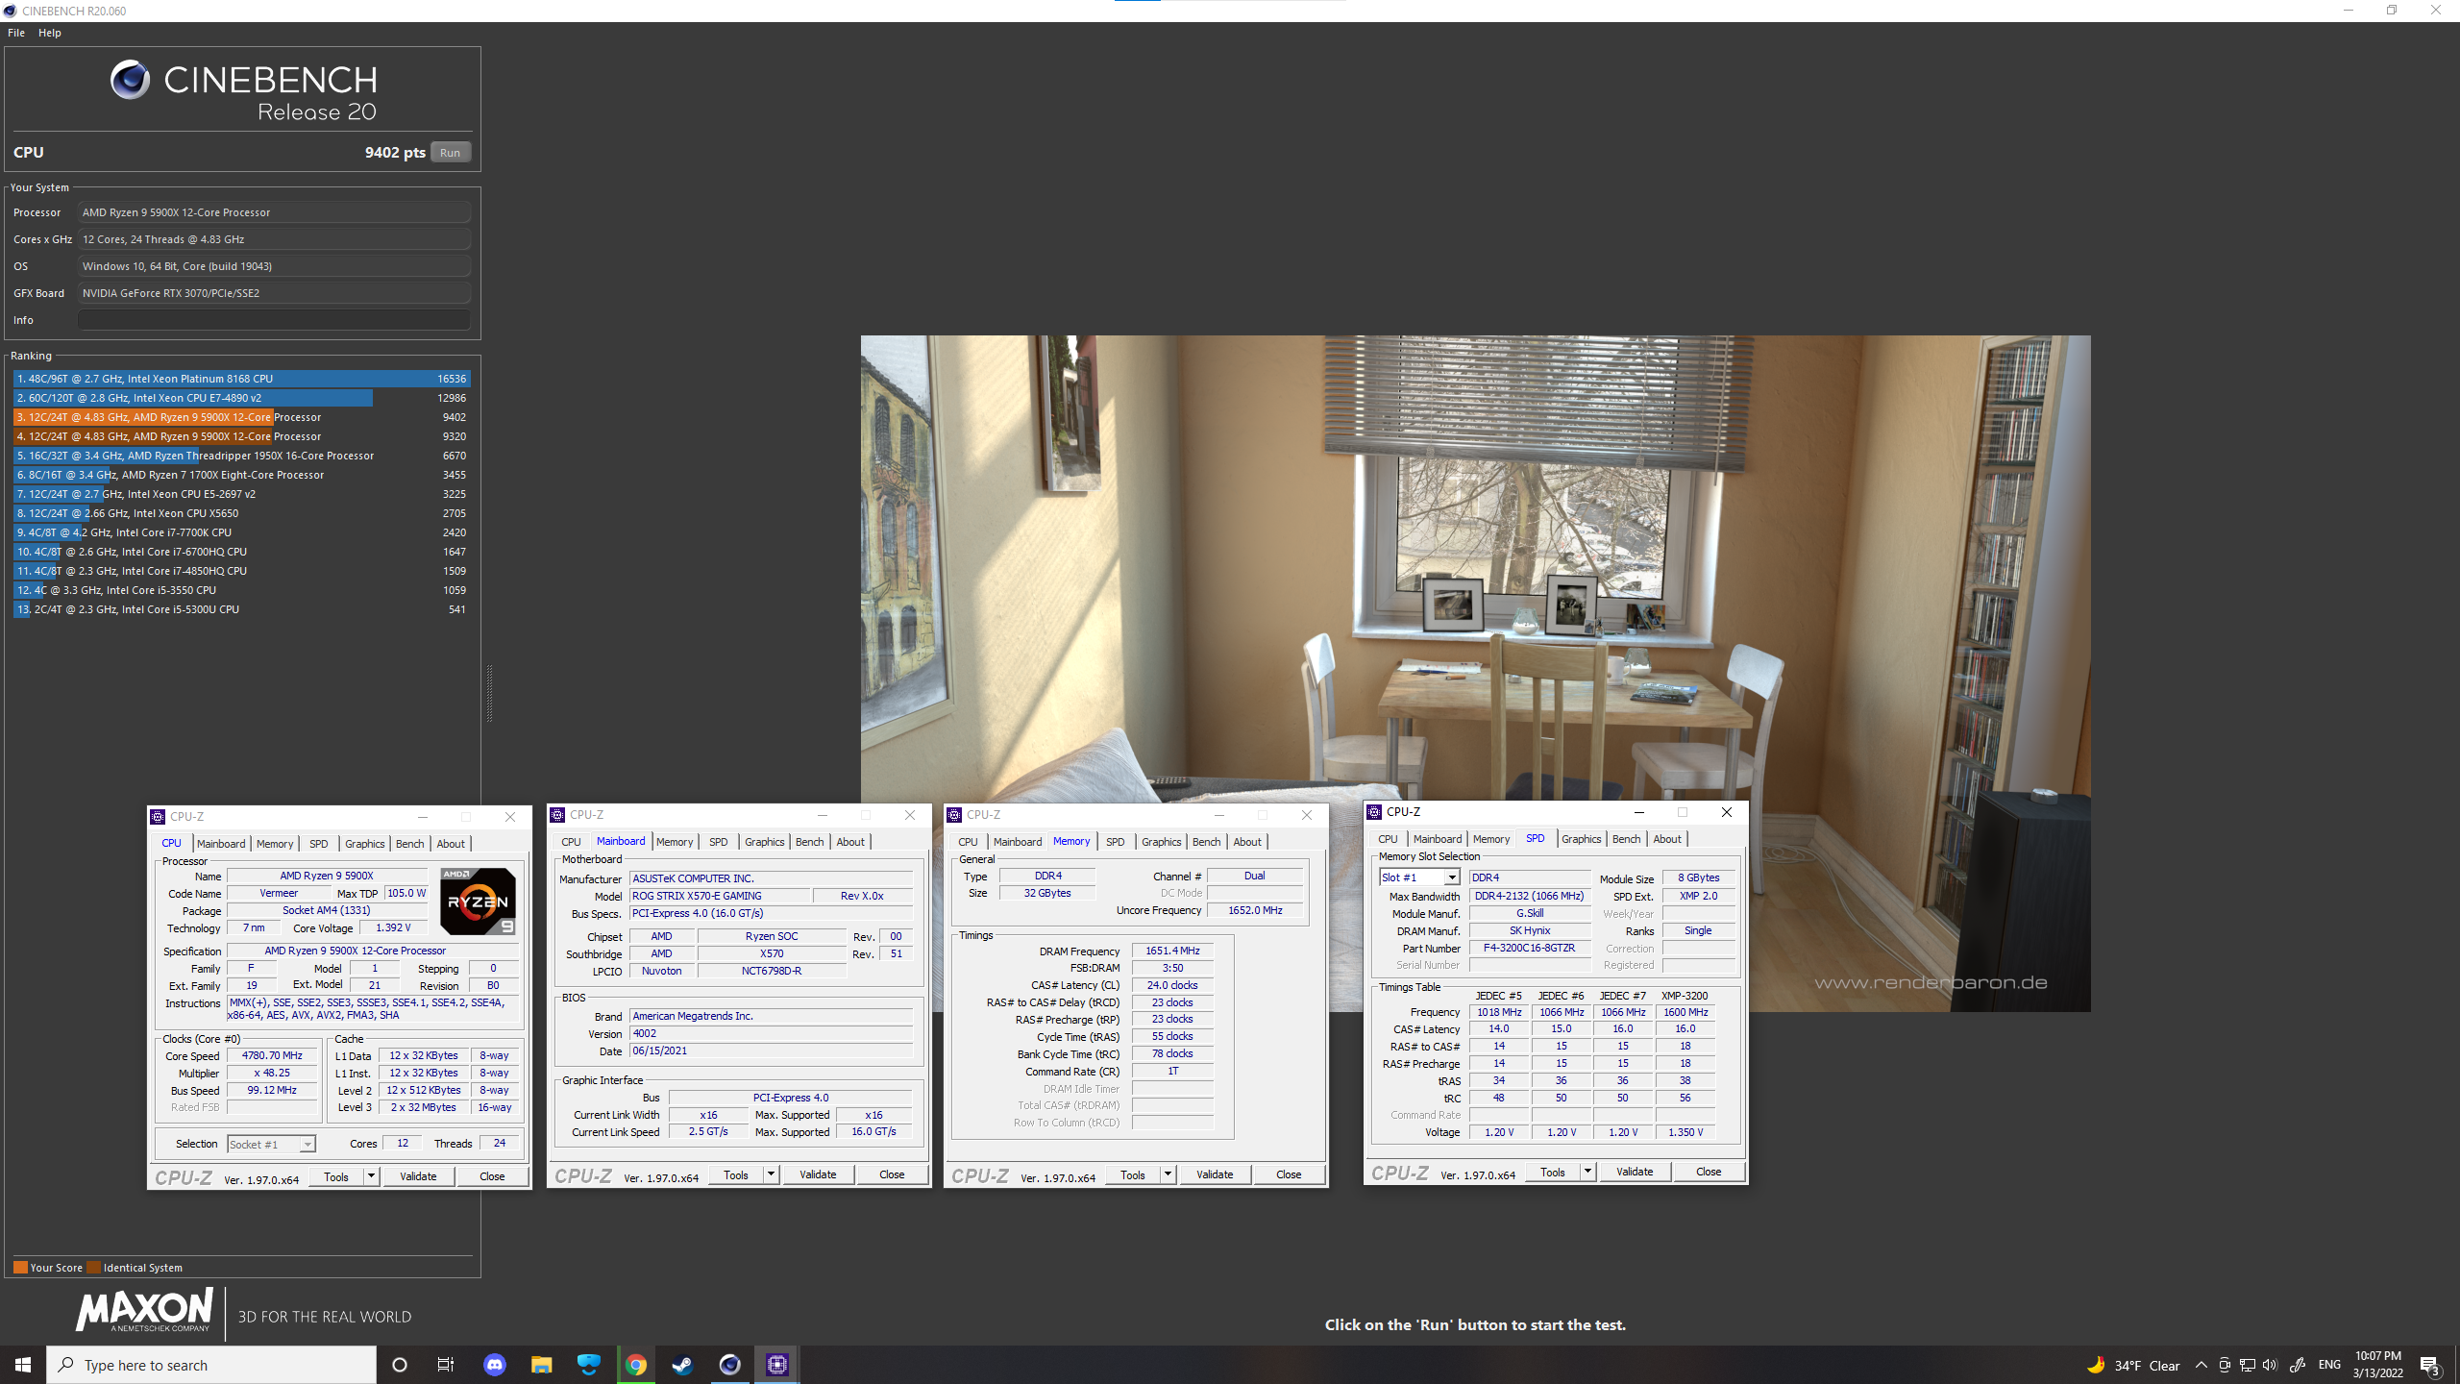Click the Type here to search box
Viewport: 2460px width, 1384px height.
(x=211, y=1365)
